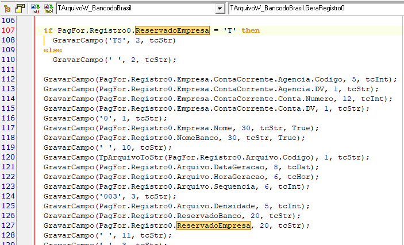
Task: Click Densidade on line 125
Action: coord(234,206)
